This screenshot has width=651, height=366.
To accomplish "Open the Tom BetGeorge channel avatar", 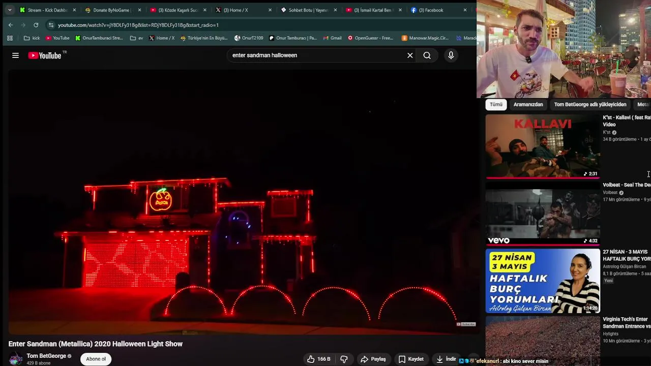I will pos(16,358).
